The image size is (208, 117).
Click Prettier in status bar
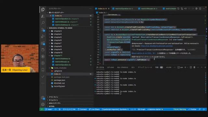coord(192,109)
